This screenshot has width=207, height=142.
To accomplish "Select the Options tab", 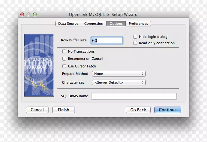I will tap(116, 24).
